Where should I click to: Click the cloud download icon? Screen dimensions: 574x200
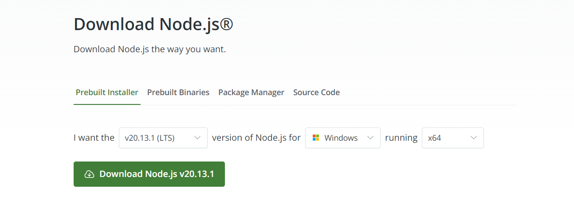coord(89,174)
